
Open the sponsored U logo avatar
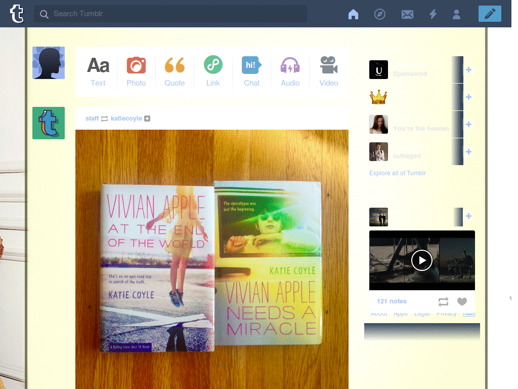point(378,70)
